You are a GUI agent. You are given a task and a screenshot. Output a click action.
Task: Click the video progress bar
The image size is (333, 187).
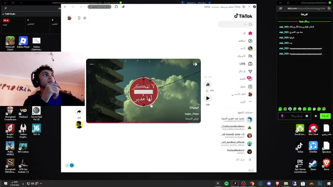[x=143, y=123]
